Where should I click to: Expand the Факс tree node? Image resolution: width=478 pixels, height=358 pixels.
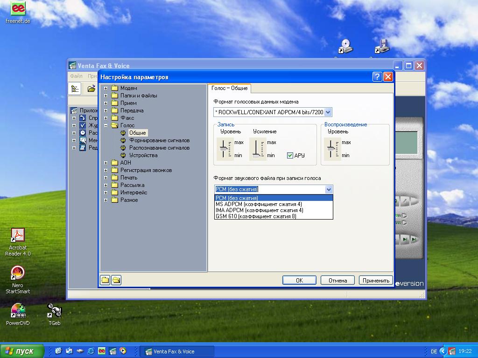[x=105, y=118]
